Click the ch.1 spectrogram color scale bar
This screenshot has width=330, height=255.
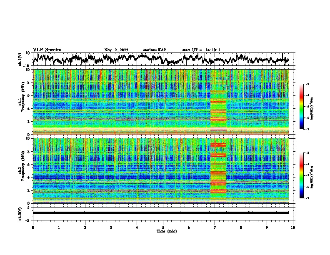pos(301,107)
